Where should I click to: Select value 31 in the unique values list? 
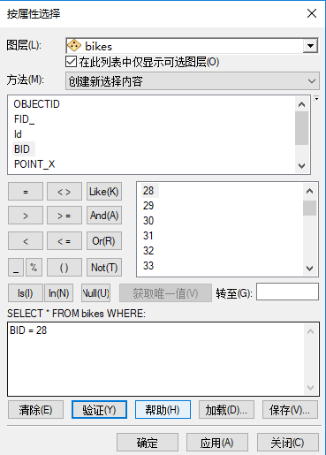[x=148, y=236]
